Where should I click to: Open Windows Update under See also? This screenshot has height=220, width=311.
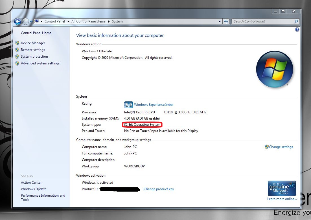tap(34, 189)
